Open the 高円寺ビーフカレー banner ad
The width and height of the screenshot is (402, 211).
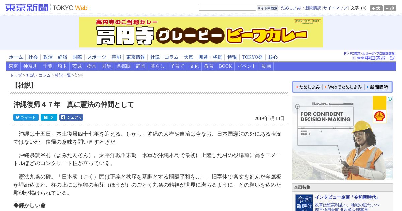201,32
